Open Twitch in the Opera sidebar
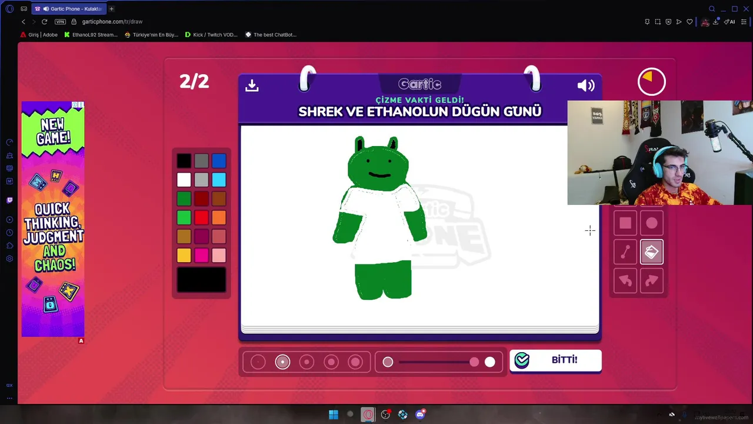This screenshot has height=424, width=753. (x=9, y=200)
